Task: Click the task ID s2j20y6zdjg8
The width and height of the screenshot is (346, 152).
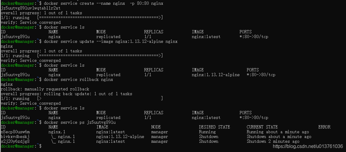Action: (15, 141)
